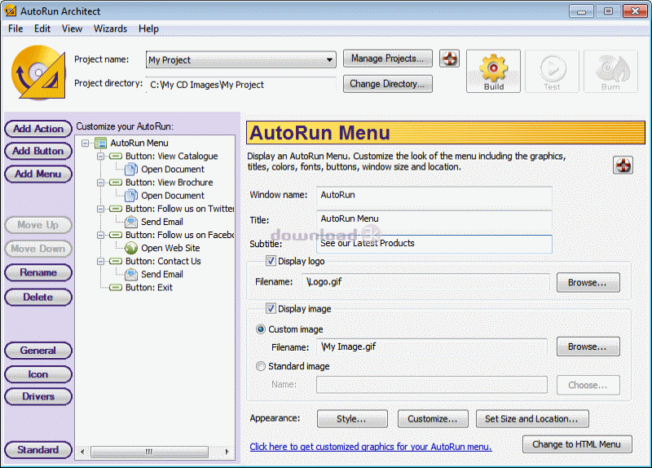Click the Add Menu button
The width and height of the screenshot is (652, 468).
point(38,174)
